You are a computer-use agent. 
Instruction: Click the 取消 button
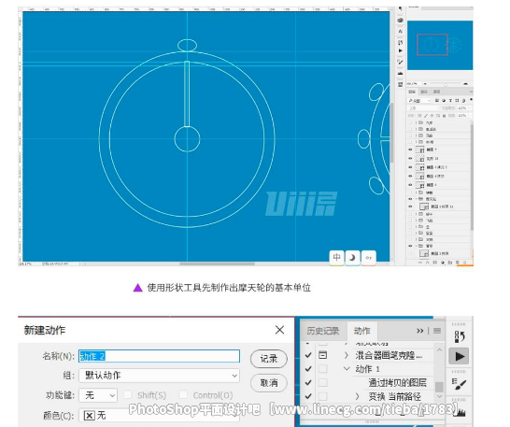click(x=269, y=383)
